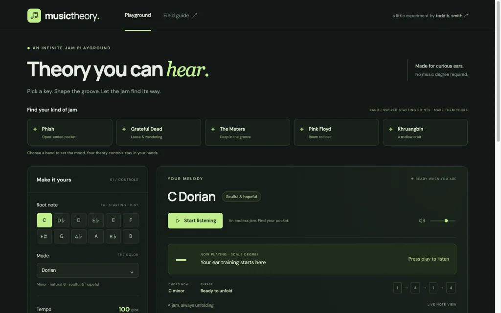This screenshot has width=501, height=313.
Task: Click the sparkle icon on The Meters card
Action: tap(213, 129)
